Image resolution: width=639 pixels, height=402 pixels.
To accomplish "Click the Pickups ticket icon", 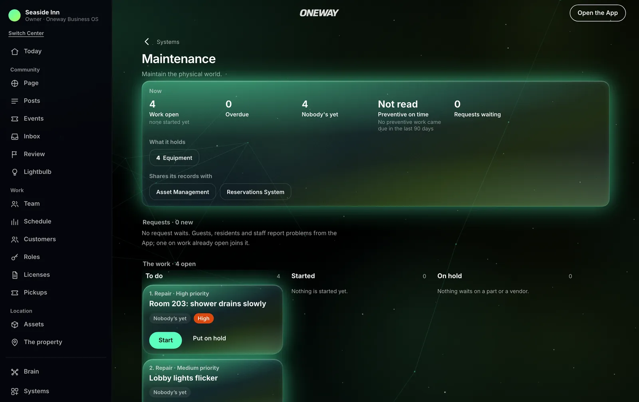I will (15, 293).
